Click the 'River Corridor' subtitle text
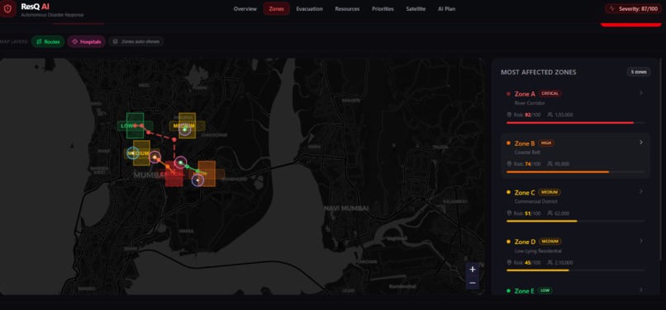Viewport: 666px width, 310px height. click(529, 103)
